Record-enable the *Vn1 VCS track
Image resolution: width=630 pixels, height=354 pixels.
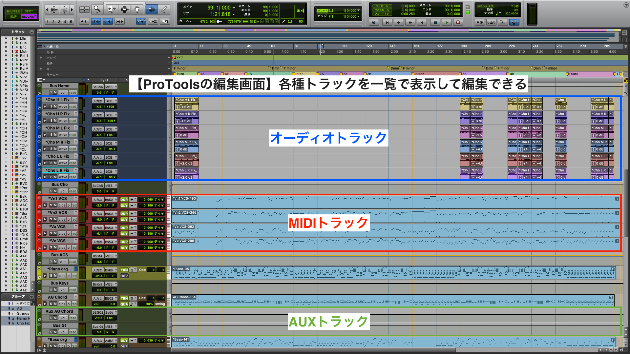[45, 205]
